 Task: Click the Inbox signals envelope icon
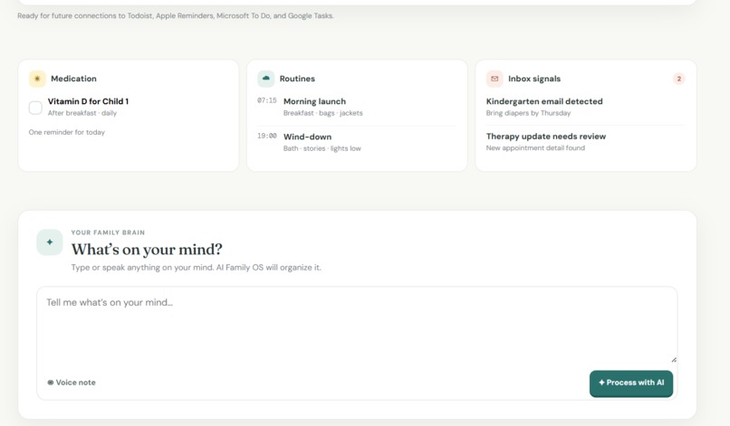tap(495, 79)
